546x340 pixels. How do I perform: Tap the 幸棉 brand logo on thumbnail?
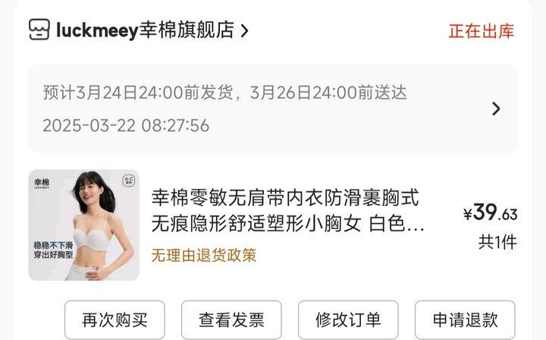click(42, 183)
